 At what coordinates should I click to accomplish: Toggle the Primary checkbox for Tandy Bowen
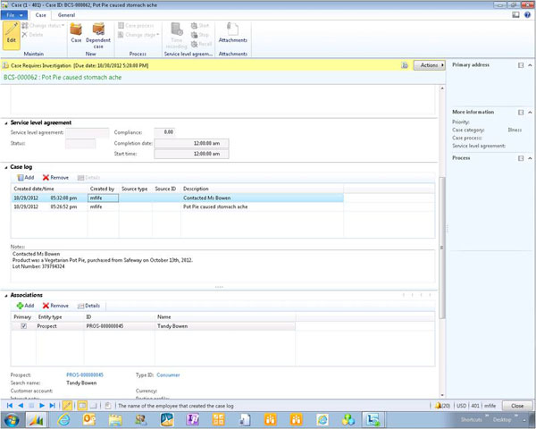coord(23,326)
